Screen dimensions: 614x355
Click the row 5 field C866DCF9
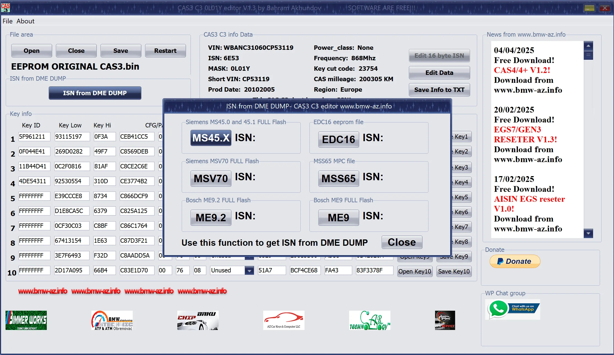(137, 196)
